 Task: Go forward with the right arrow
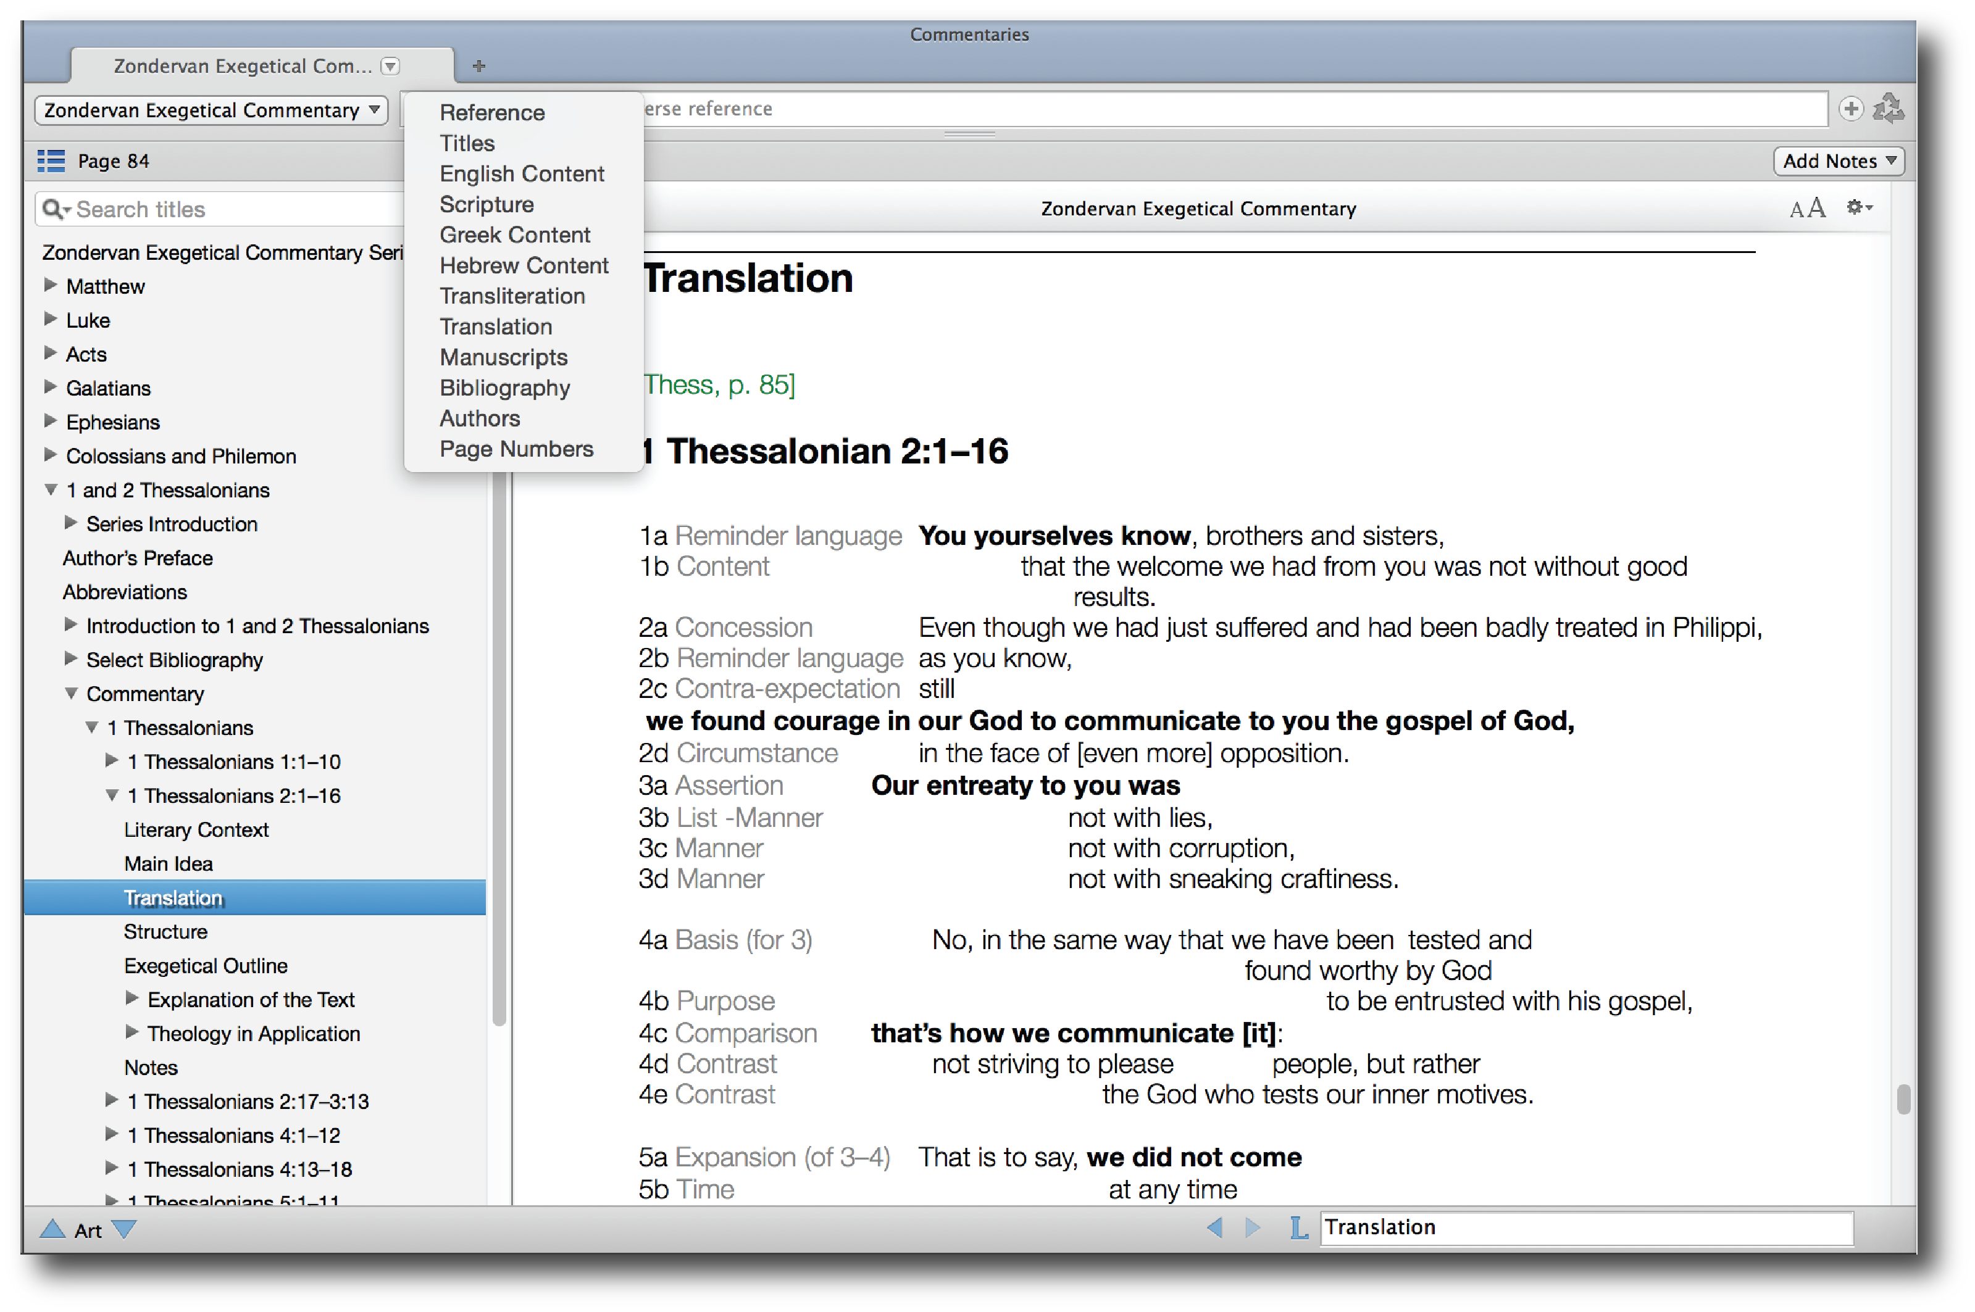click(x=1252, y=1227)
